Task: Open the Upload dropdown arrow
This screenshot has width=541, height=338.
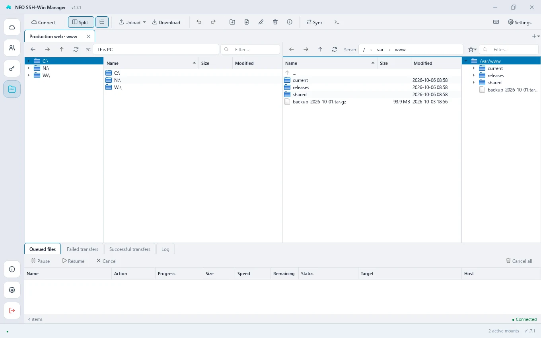Action: (144, 22)
